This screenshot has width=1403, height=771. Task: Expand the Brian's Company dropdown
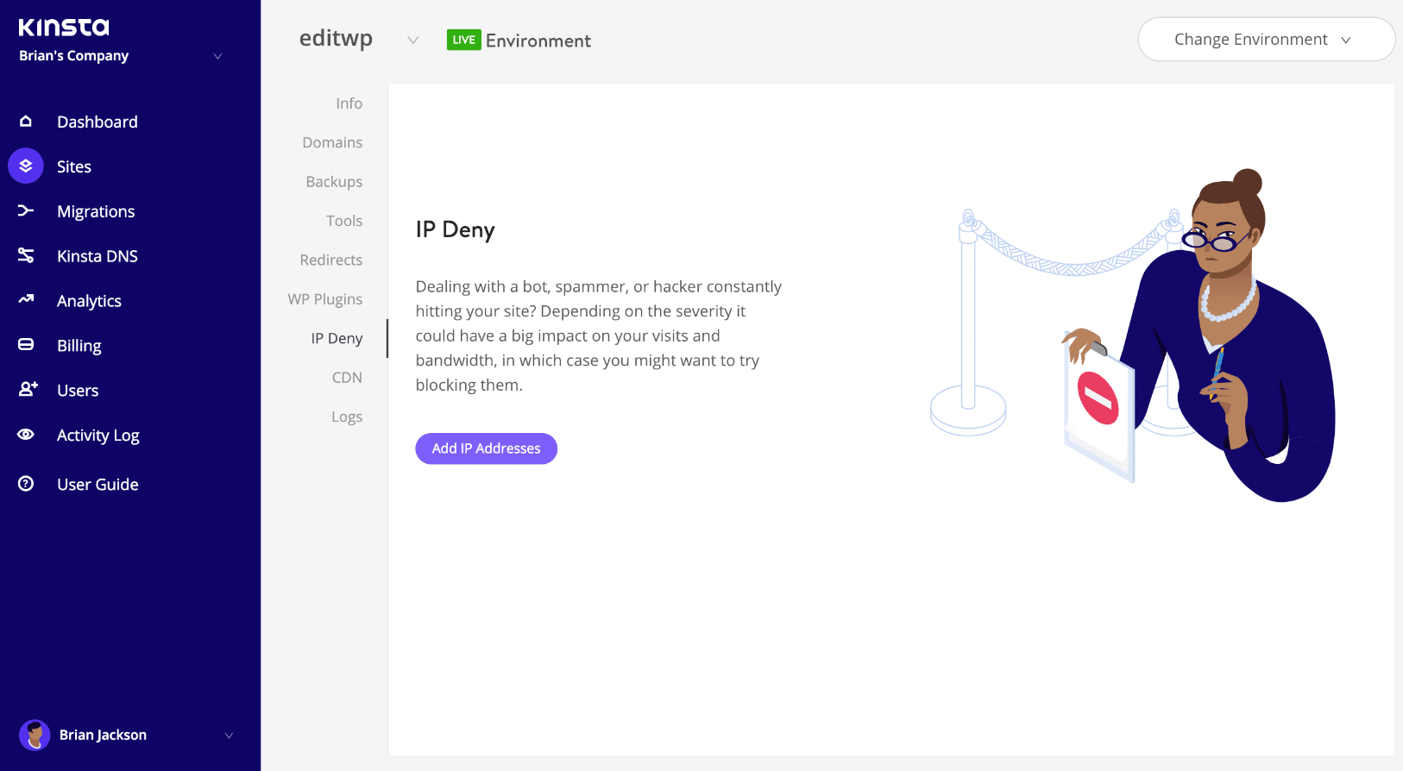(217, 56)
